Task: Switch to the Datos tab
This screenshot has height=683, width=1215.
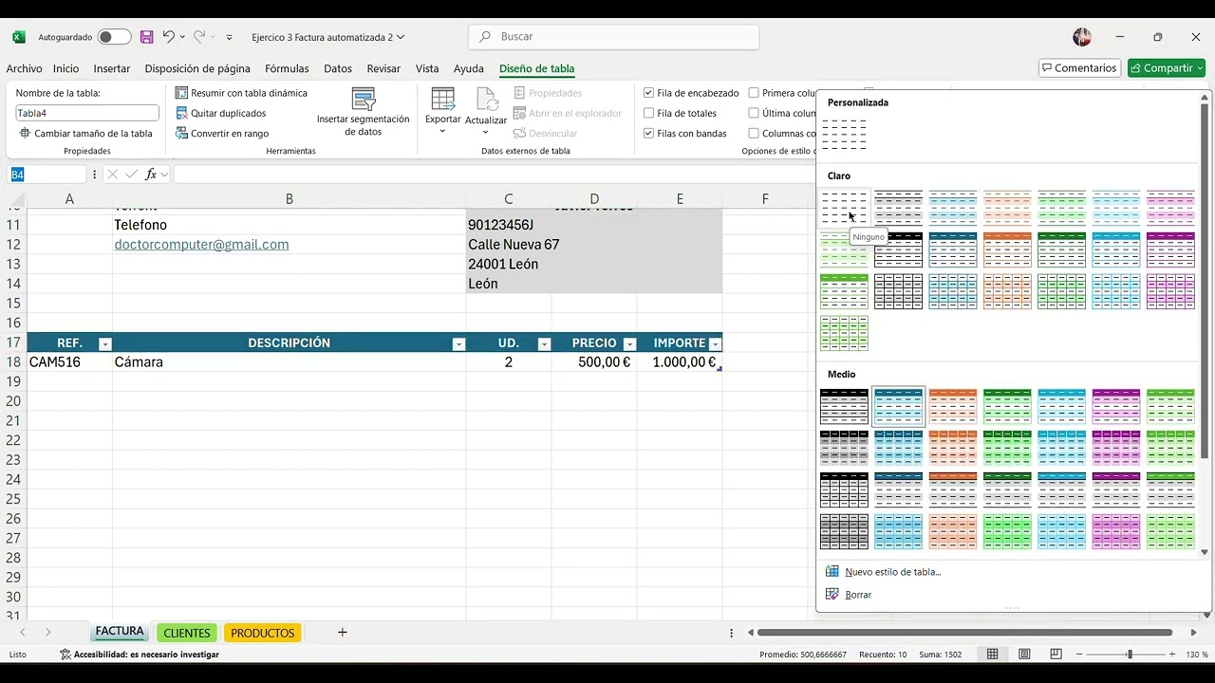Action: 338,68
